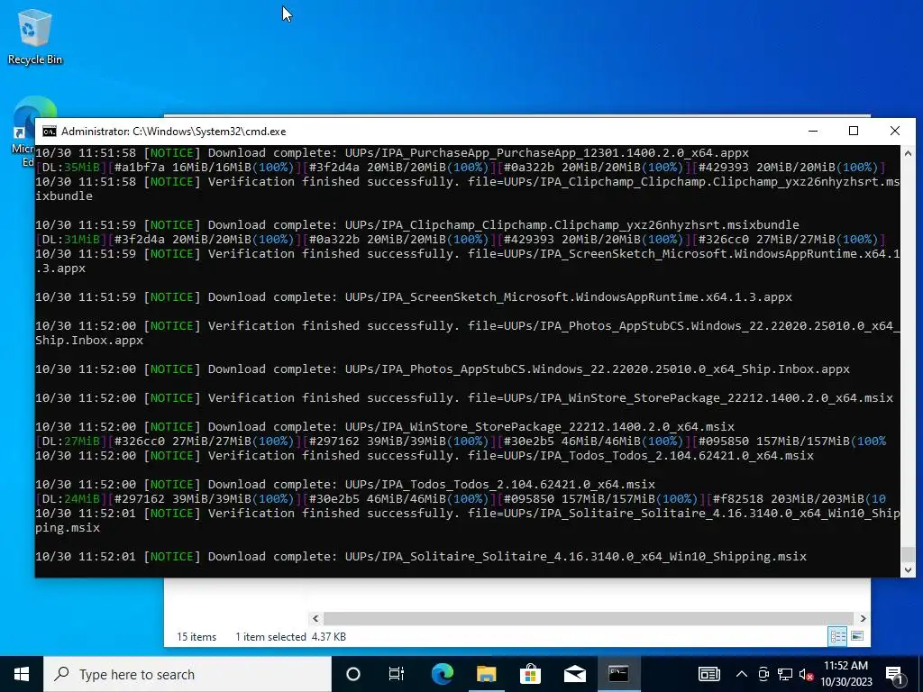Screen dimensions: 923x692
Task: Click the '15 items' status bar text
Action: click(x=196, y=637)
